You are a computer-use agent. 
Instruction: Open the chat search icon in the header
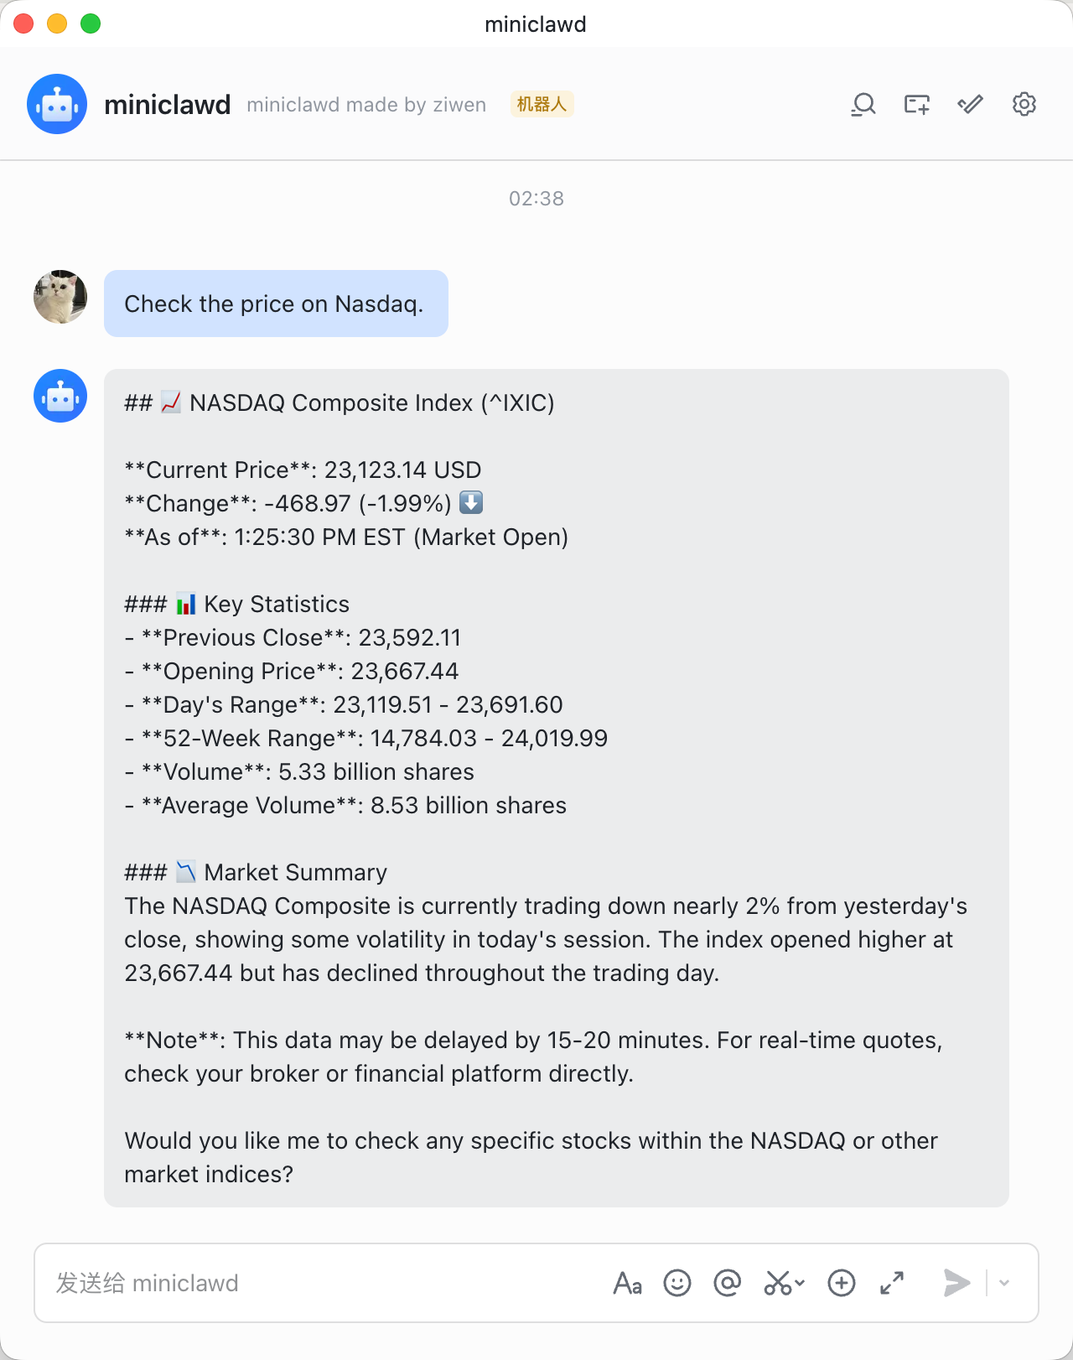[863, 105]
